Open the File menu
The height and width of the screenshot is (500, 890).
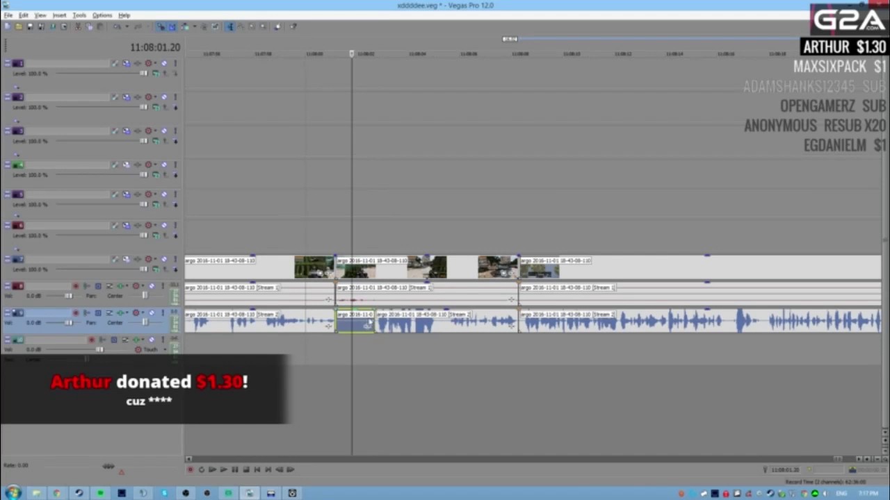click(x=8, y=15)
